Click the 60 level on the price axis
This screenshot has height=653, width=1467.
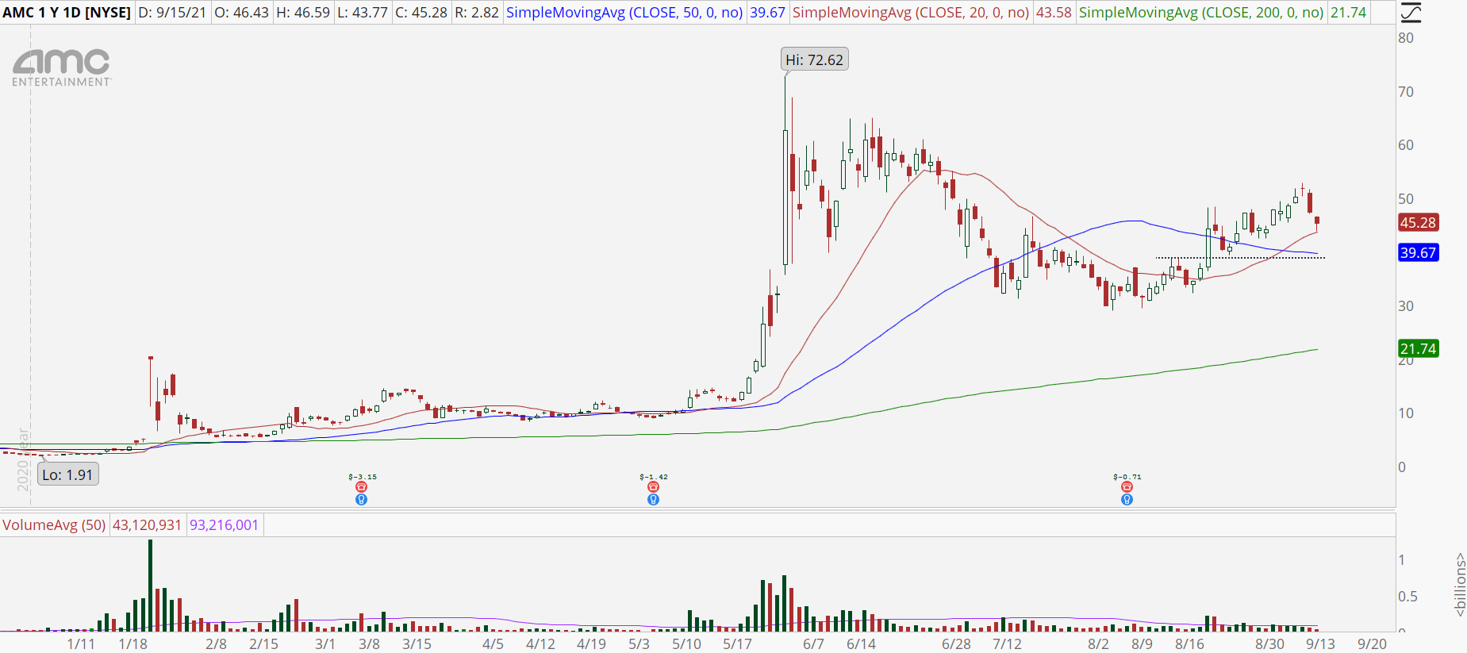tap(1406, 145)
